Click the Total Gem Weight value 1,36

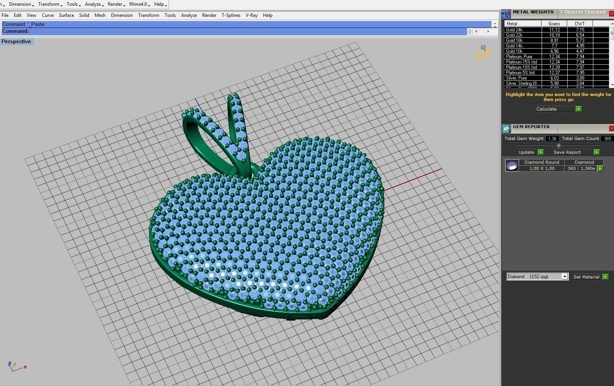tap(552, 138)
